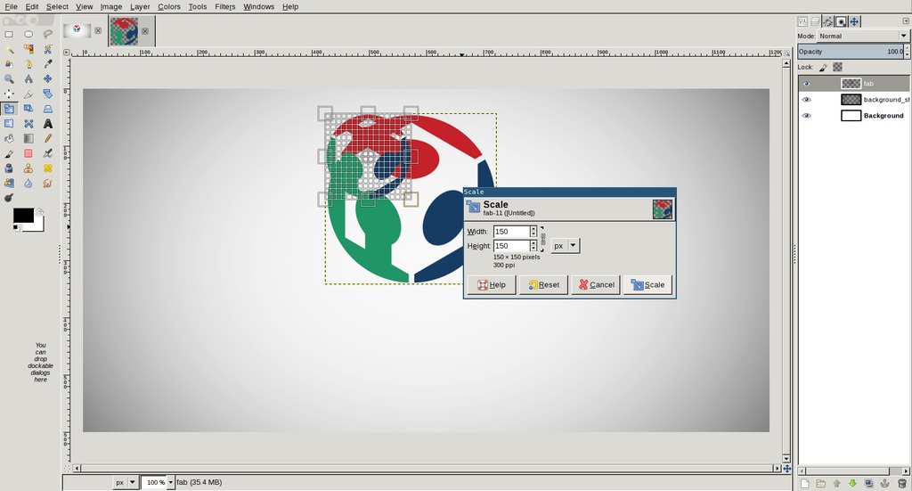
Task: Create a new layer with page icon
Action: click(x=805, y=484)
